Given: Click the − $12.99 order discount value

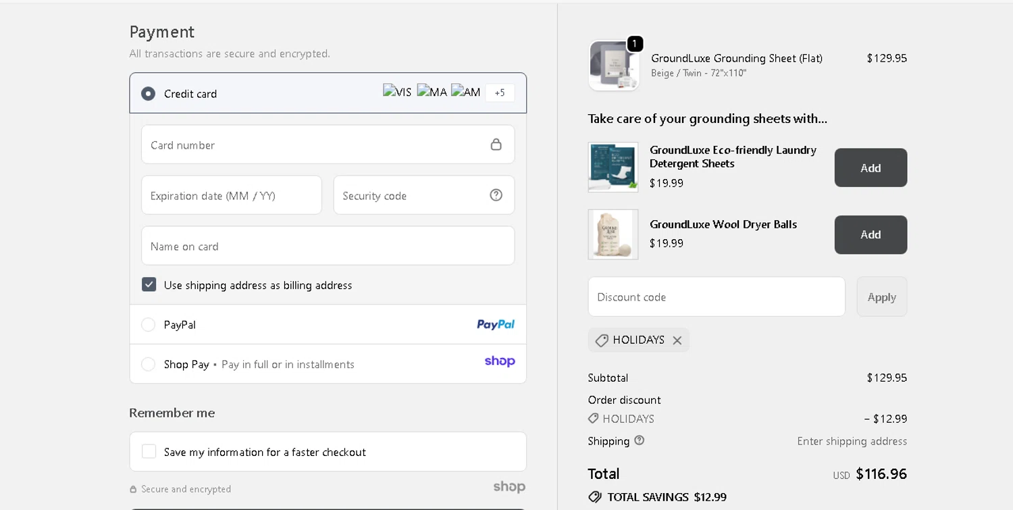Looking at the screenshot, I should coord(885,419).
